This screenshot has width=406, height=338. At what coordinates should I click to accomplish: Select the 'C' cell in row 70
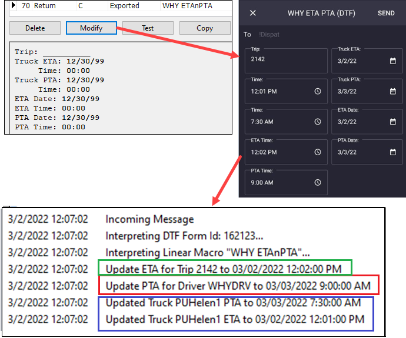[92, 6]
